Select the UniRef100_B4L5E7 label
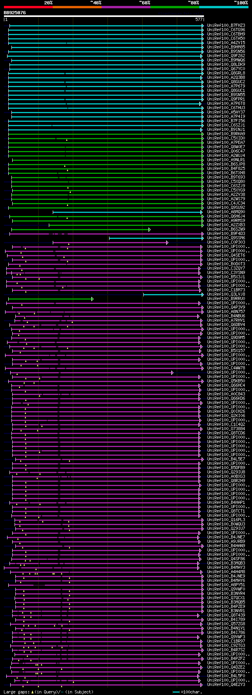This screenshot has height=695, width=252. (226, 459)
